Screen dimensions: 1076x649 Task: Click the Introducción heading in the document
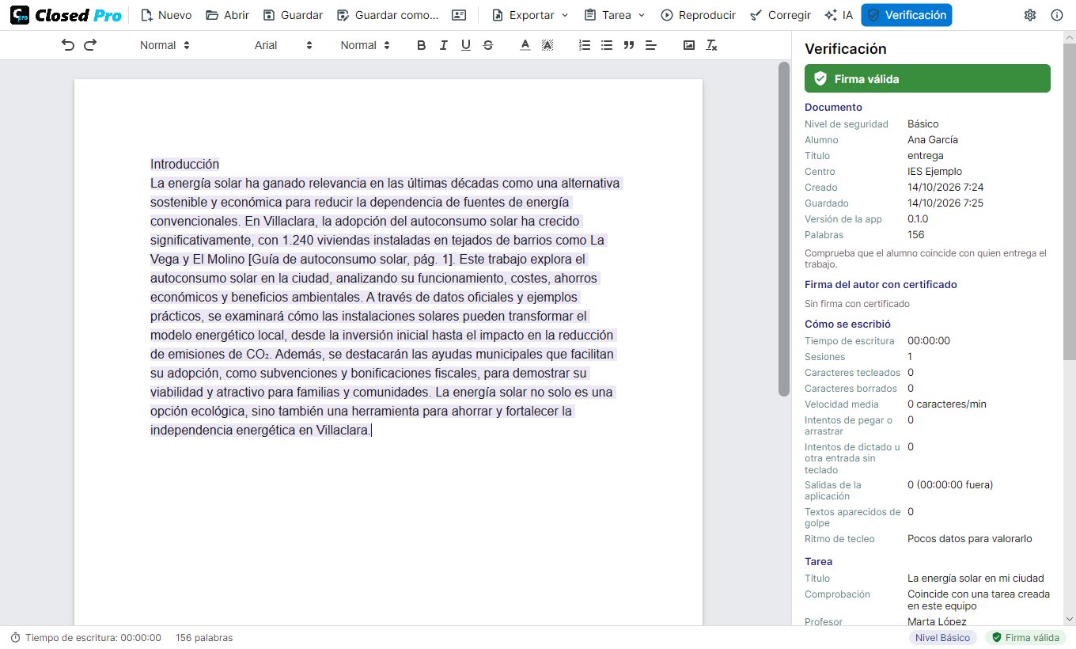(184, 164)
